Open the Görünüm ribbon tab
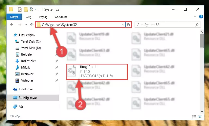This screenshot has width=209, height=126. (61, 17)
